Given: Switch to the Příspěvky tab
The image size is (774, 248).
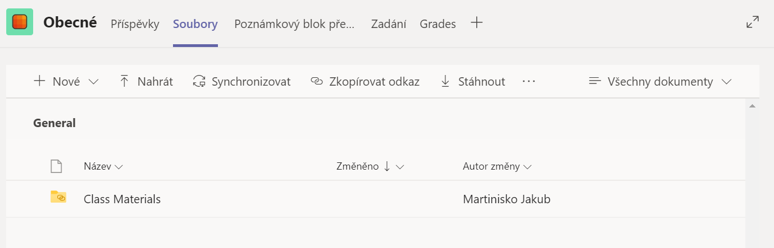Looking at the screenshot, I should [135, 24].
